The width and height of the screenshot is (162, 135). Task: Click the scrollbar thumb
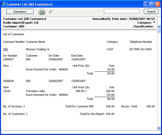click(159, 31)
